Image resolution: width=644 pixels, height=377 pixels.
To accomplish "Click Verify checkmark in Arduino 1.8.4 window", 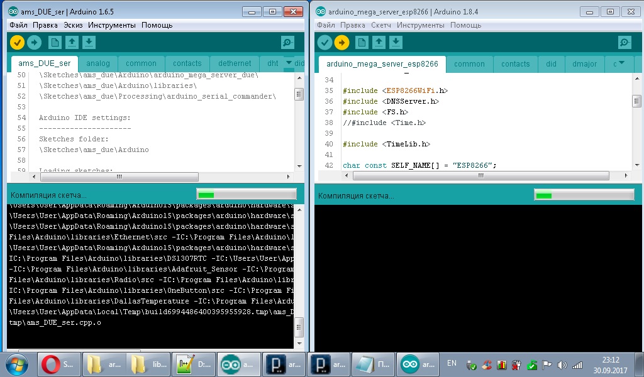I will pyautogui.click(x=325, y=43).
